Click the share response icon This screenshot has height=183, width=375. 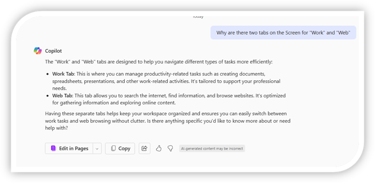point(144,148)
